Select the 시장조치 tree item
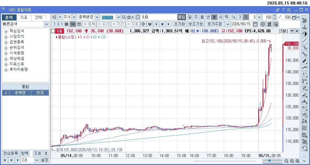The width and height of the screenshot is (310, 165). 17,36
